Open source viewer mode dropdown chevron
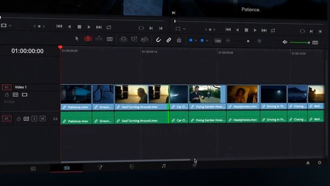The width and height of the screenshot is (330, 186). [x=10, y=26]
